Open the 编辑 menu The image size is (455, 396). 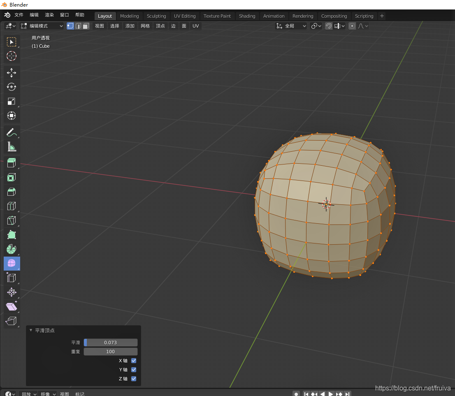click(34, 15)
